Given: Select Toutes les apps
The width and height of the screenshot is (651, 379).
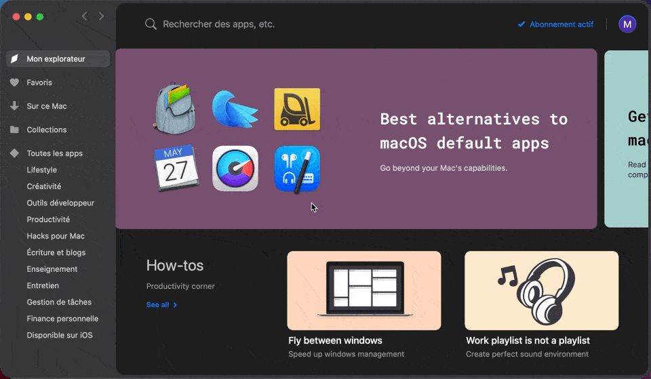Looking at the screenshot, I should (x=54, y=153).
